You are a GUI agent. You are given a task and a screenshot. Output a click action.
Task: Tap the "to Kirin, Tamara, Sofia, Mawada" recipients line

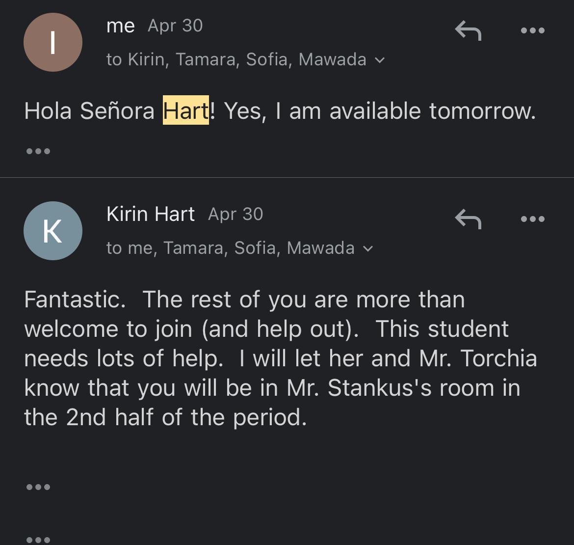236,59
